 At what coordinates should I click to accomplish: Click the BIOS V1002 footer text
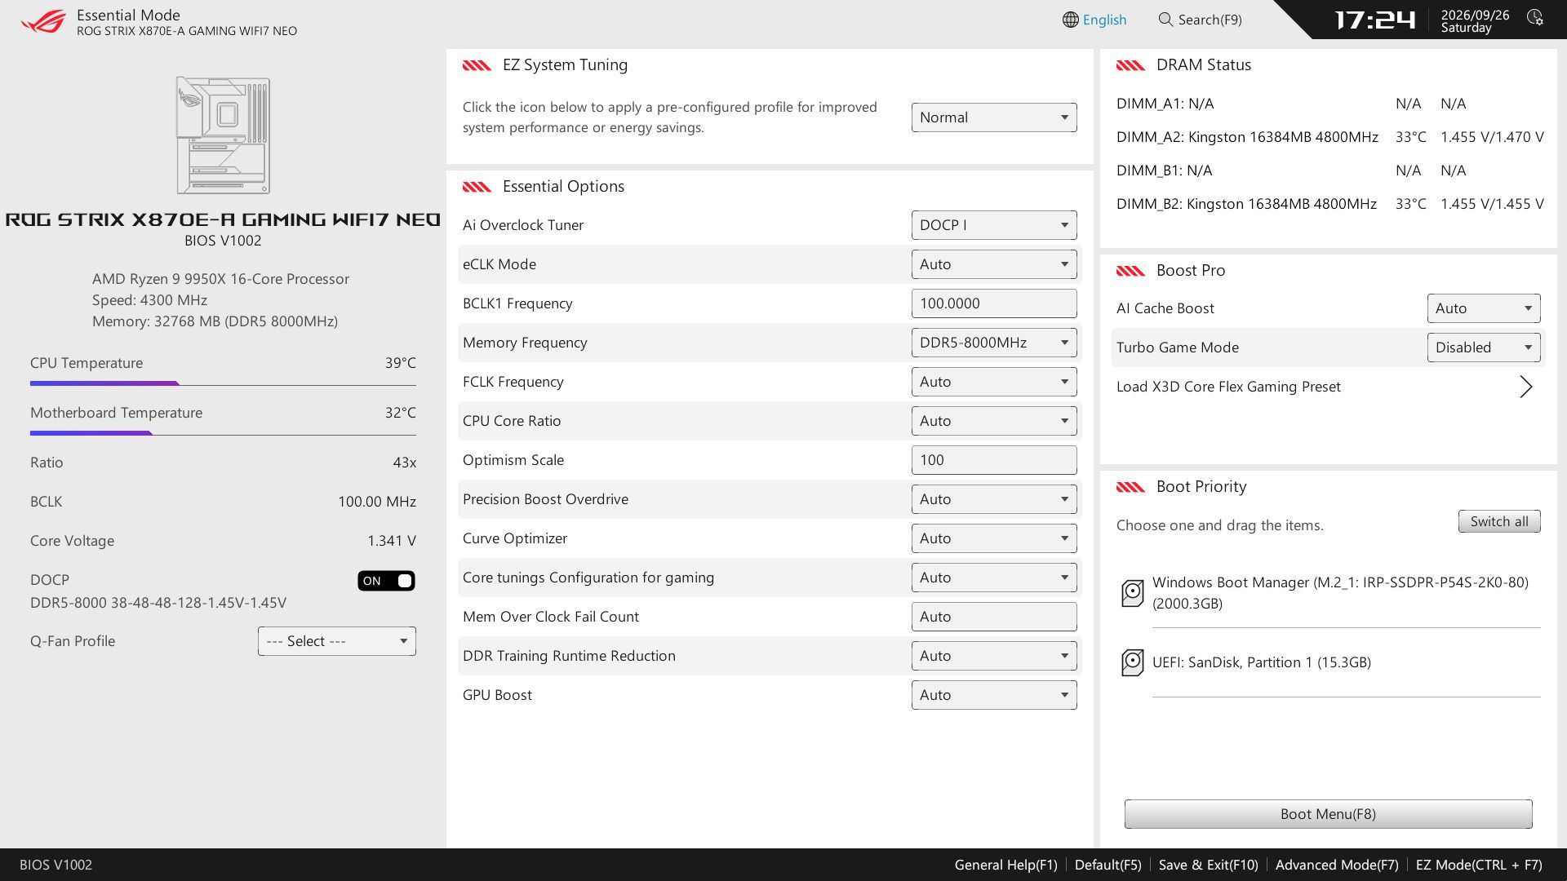55,865
